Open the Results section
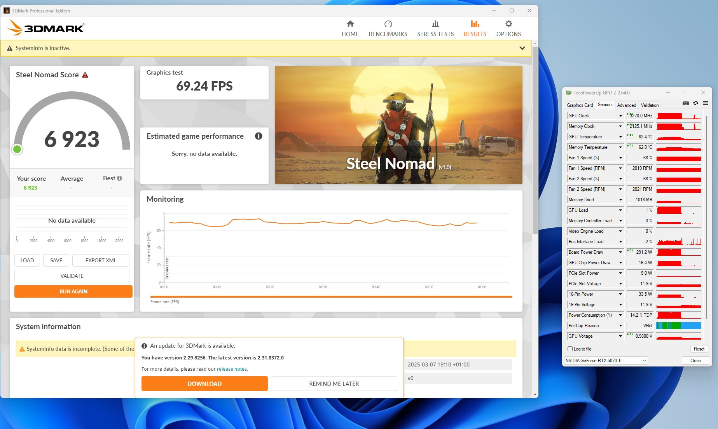 475,29
